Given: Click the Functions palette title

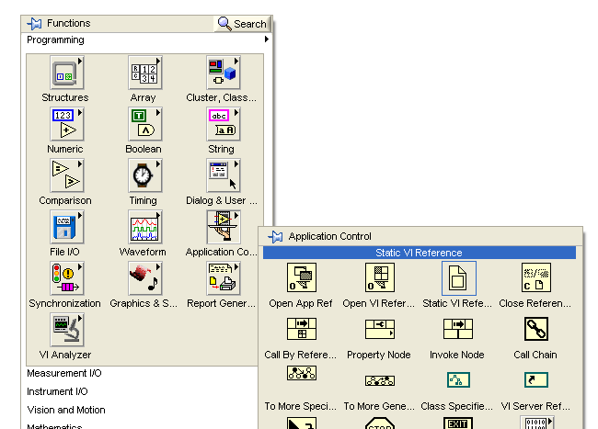Looking at the screenshot, I should click(x=69, y=23).
